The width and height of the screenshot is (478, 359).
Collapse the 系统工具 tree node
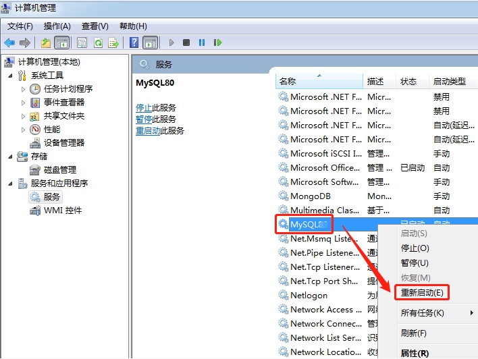(11, 76)
